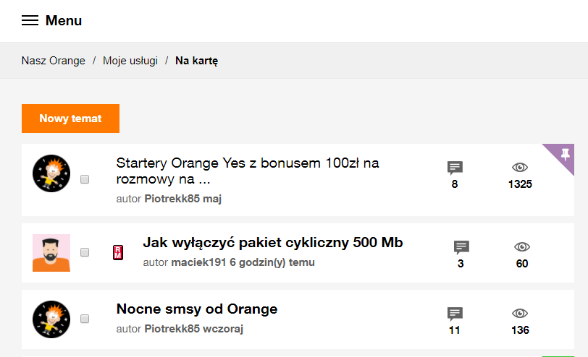Screen dimensions: 588x357
Task: Click views eye icon showing 1325
Action: point(520,168)
